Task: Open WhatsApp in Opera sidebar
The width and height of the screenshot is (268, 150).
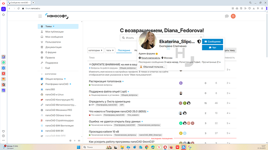Action: tap(3, 62)
